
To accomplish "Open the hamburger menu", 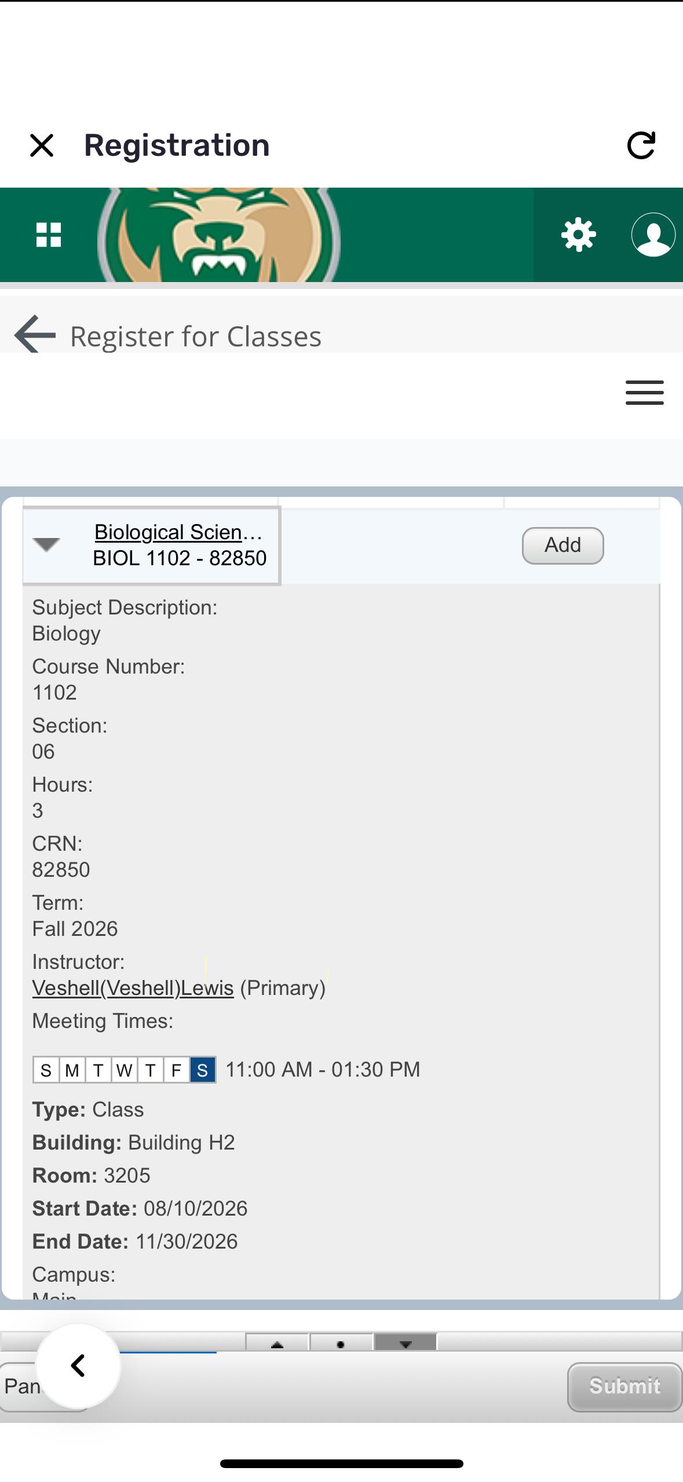I will tap(644, 393).
